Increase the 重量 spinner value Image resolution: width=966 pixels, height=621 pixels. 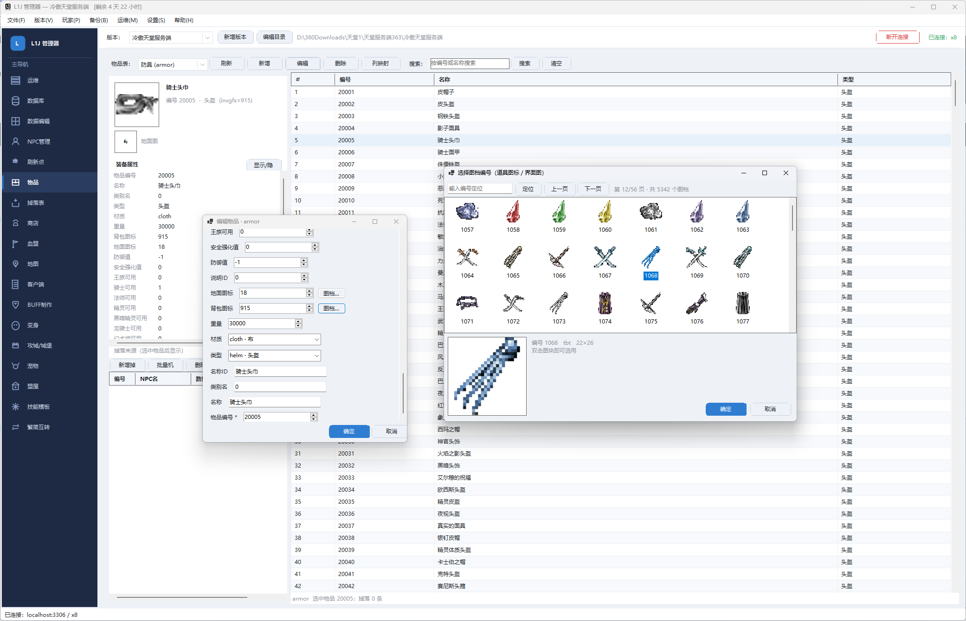(298, 321)
